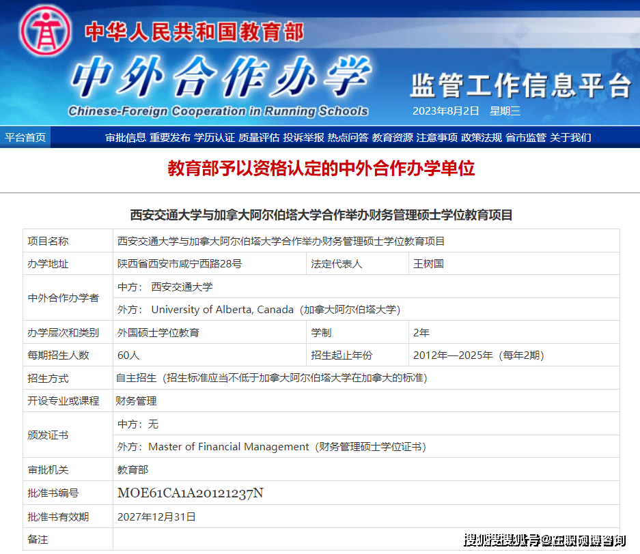Click the date 2023年8月2日 星期三
This screenshot has width=640, height=554.
[x=466, y=111]
